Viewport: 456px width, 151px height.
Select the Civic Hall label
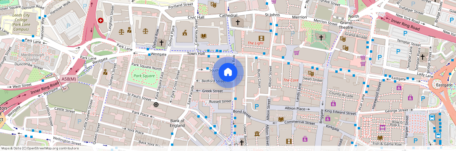pos(196,17)
